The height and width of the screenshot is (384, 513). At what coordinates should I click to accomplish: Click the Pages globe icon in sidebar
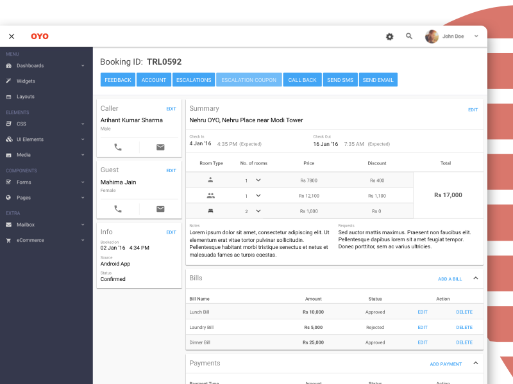coord(8,198)
